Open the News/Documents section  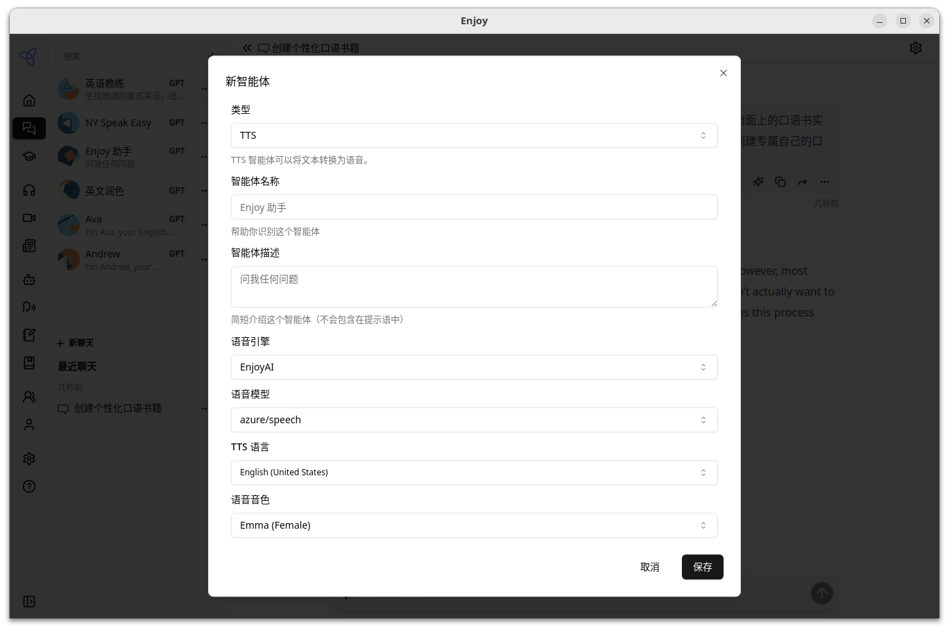pos(28,245)
